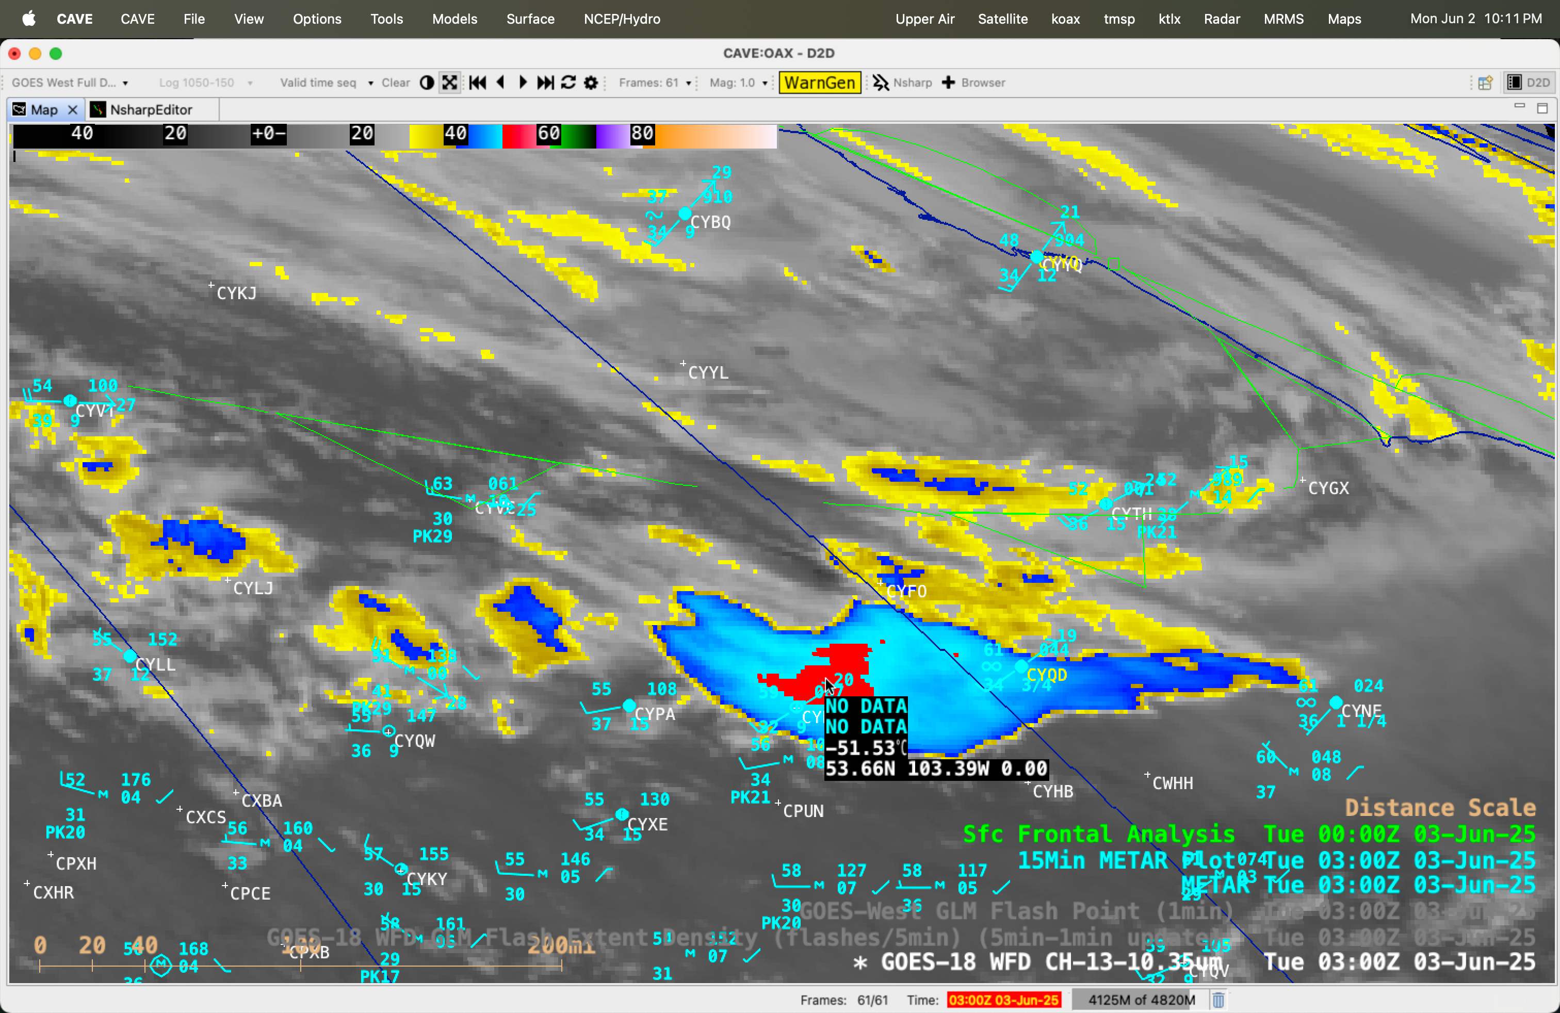Toggle the GOES-West GLM Flash Point legend
Screen dimensions: 1560x1013
click(x=1167, y=911)
